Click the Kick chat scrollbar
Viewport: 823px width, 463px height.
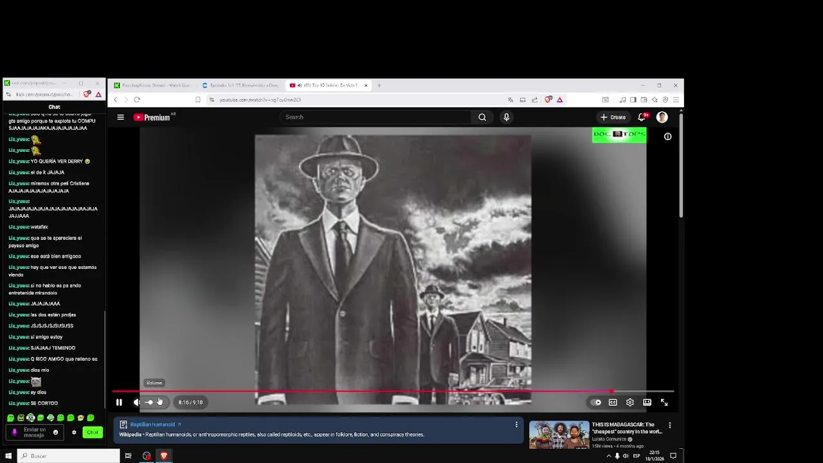[x=105, y=360]
